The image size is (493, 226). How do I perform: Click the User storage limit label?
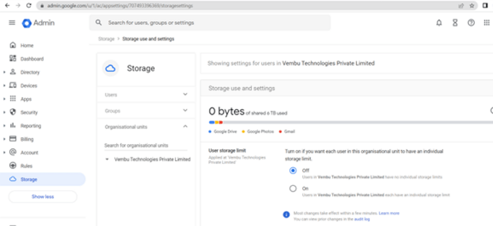pyautogui.click(x=227, y=150)
